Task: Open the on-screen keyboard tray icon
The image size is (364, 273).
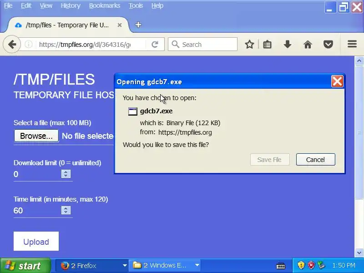Action: pyautogui.click(x=281, y=266)
